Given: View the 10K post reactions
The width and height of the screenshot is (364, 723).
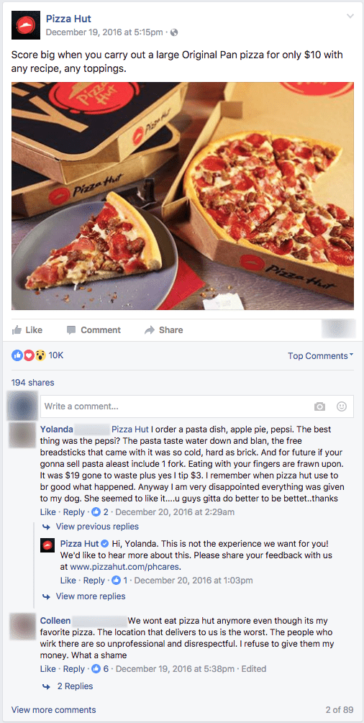Looking at the screenshot, I should pos(37,355).
